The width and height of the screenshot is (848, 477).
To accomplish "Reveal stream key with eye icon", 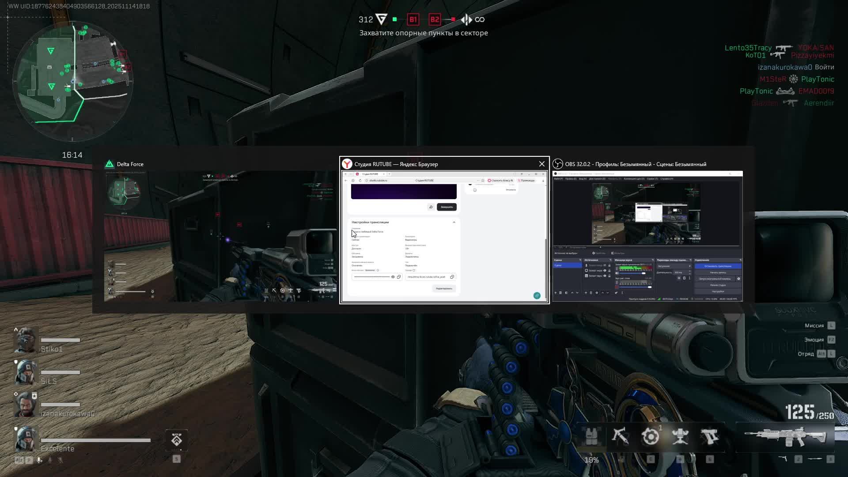I will pyautogui.click(x=393, y=277).
